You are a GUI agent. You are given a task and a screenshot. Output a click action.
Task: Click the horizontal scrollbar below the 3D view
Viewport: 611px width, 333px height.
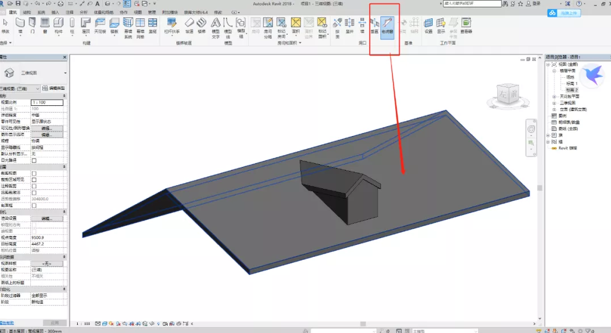click(x=362, y=324)
